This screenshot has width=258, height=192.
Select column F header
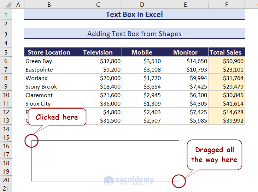[227, 5]
